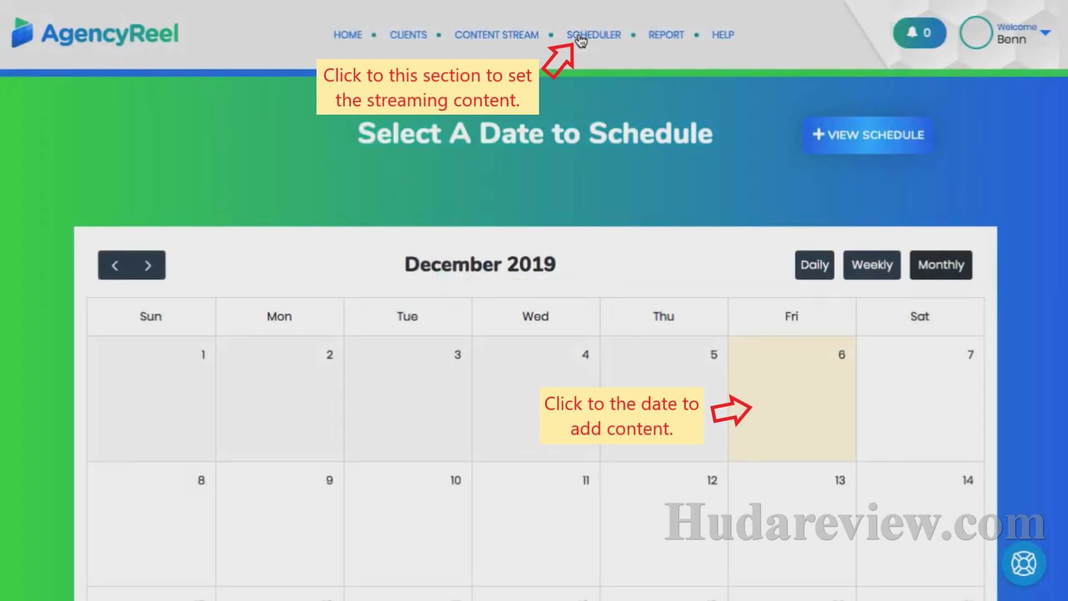Switch to the Monthly calendar view

pos(941,265)
